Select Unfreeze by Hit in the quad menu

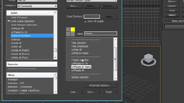[80, 64]
